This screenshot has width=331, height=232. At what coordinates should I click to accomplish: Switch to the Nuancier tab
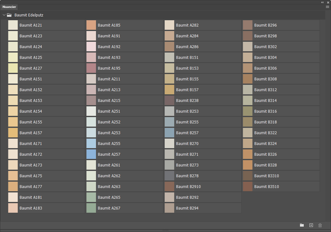9,7
